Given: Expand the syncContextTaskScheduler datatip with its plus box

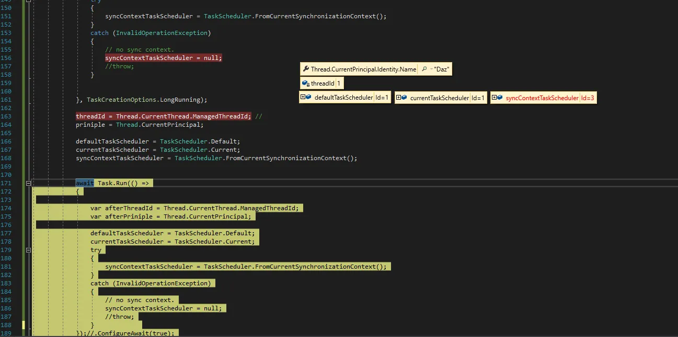Looking at the screenshot, I should [494, 97].
